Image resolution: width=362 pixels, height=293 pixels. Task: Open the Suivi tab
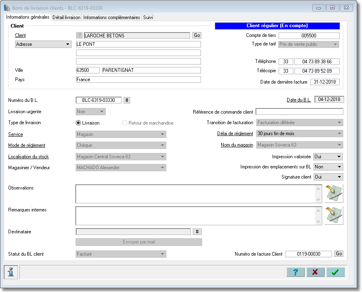148,17
